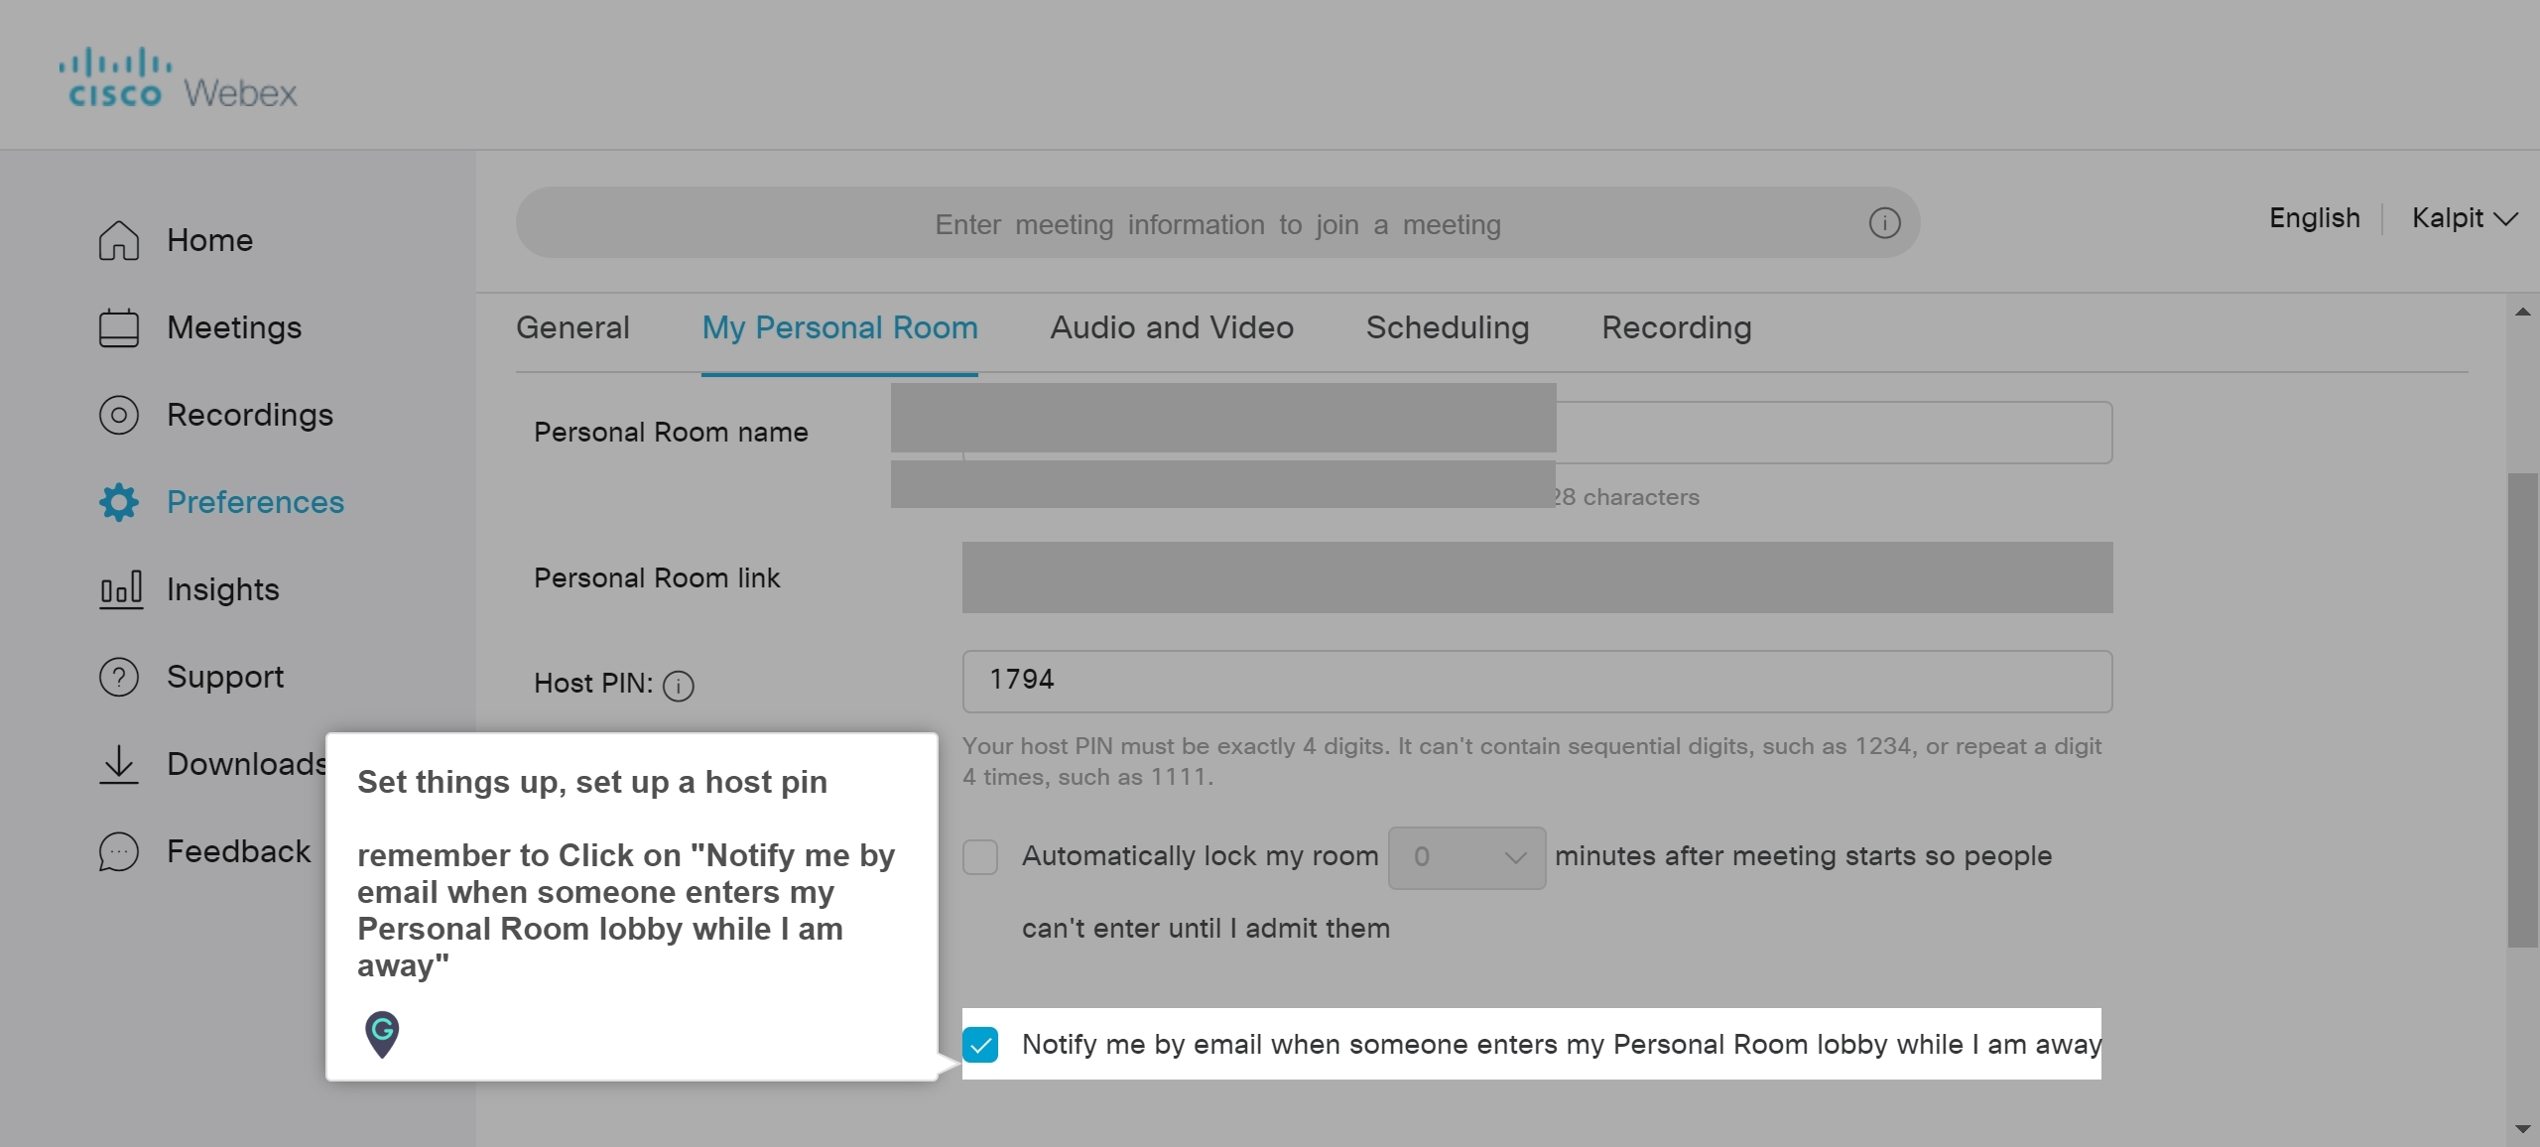This screenshot has height=1147, width=2540.
Task: Open the English language selector
Action: [x=2314, y=217]
